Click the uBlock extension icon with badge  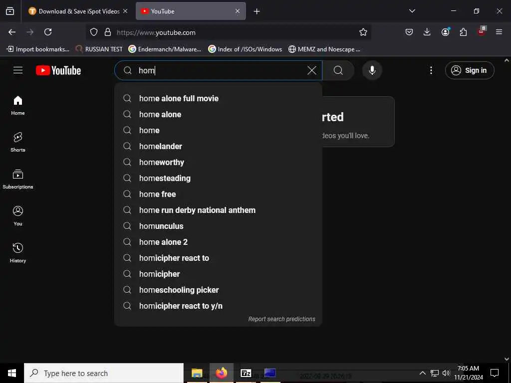click(482, 31)
